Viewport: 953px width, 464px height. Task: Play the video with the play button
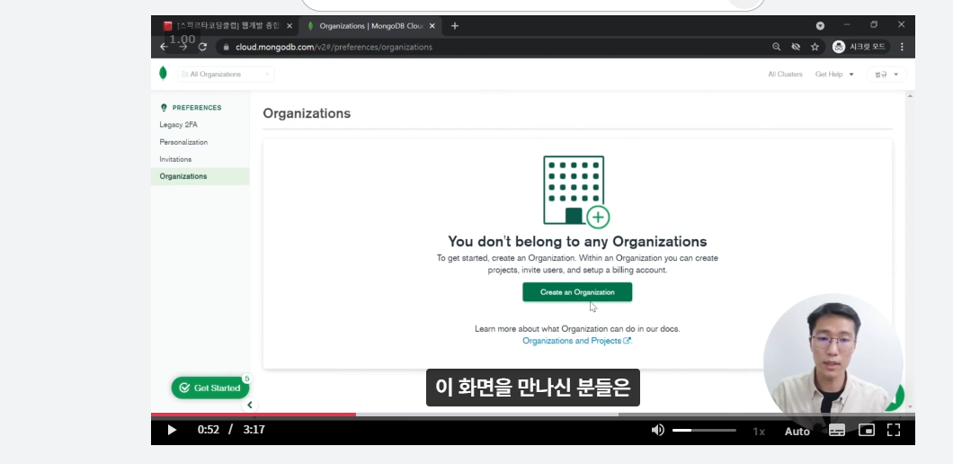pyautogui.click(x=172, y=430)
